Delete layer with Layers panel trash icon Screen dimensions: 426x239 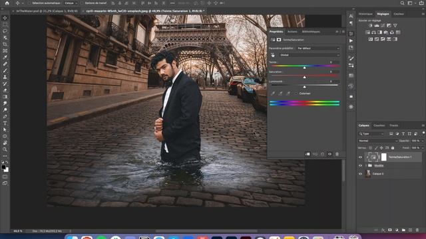coord(417,230)
